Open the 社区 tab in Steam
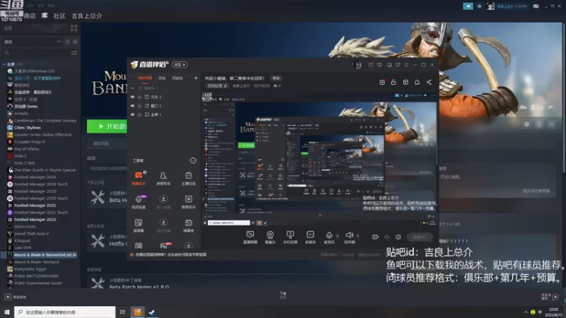Screen dimensions: 566x318 coord(59,16)
